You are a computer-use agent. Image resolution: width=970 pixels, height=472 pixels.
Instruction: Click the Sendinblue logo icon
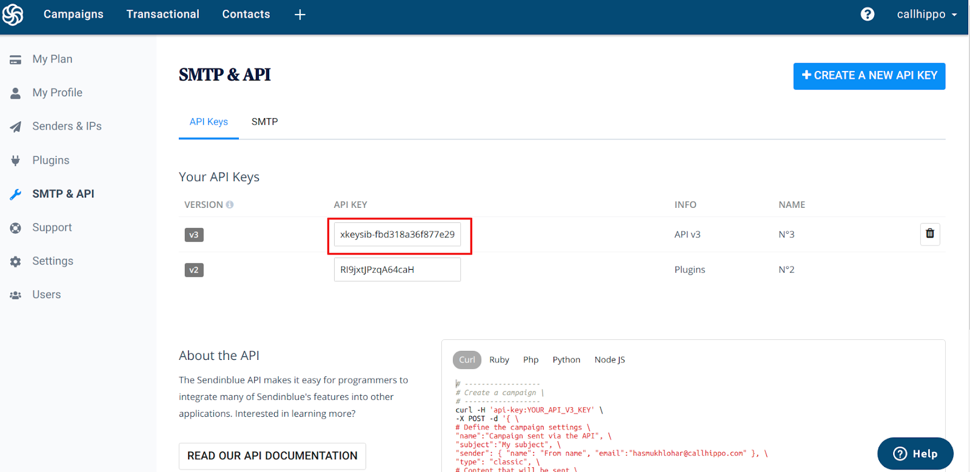tap(13, 15)
